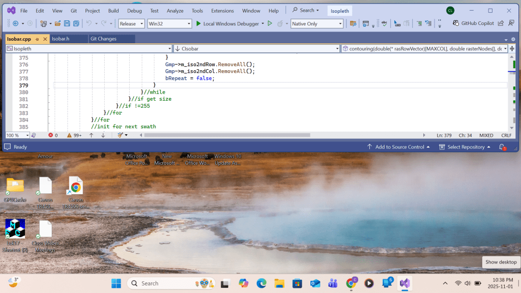
Task: Click the notifications bell in the status bar
Action: click(502, 147)
